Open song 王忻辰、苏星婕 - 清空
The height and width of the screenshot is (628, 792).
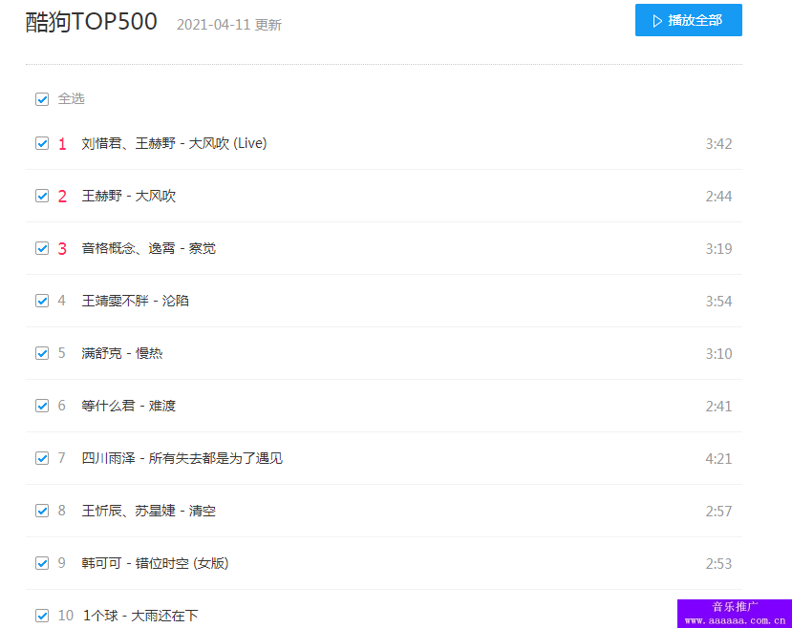[x=148, y=511]
